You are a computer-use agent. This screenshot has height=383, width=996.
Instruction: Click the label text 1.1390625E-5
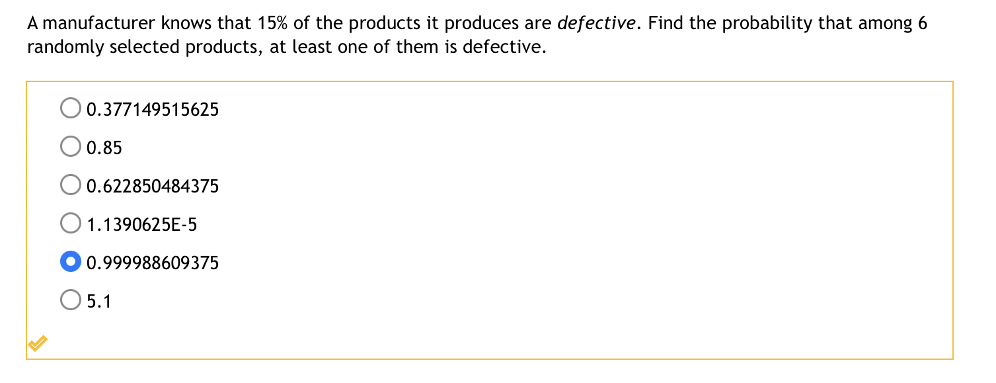(142, 224)
